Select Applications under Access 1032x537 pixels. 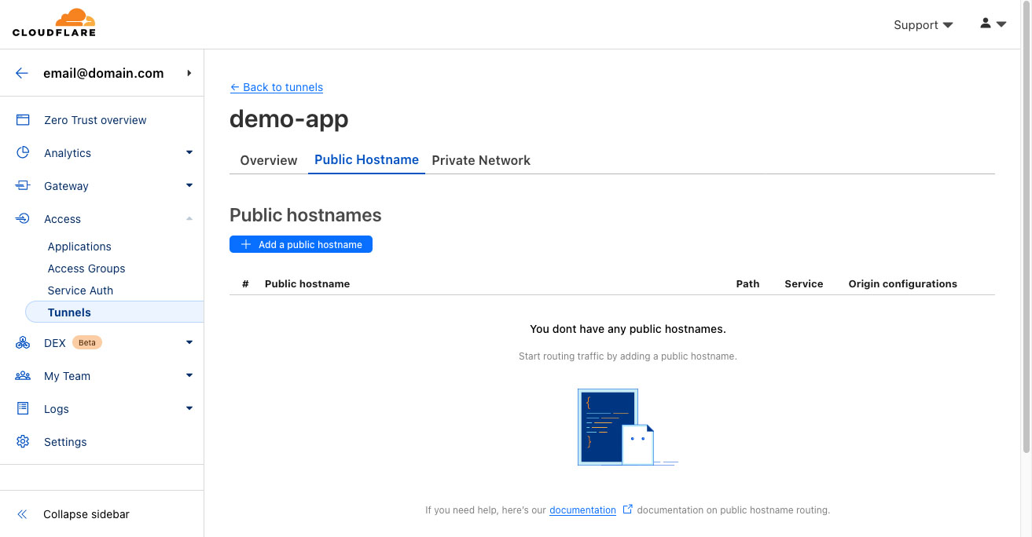[x=79, y=247]
